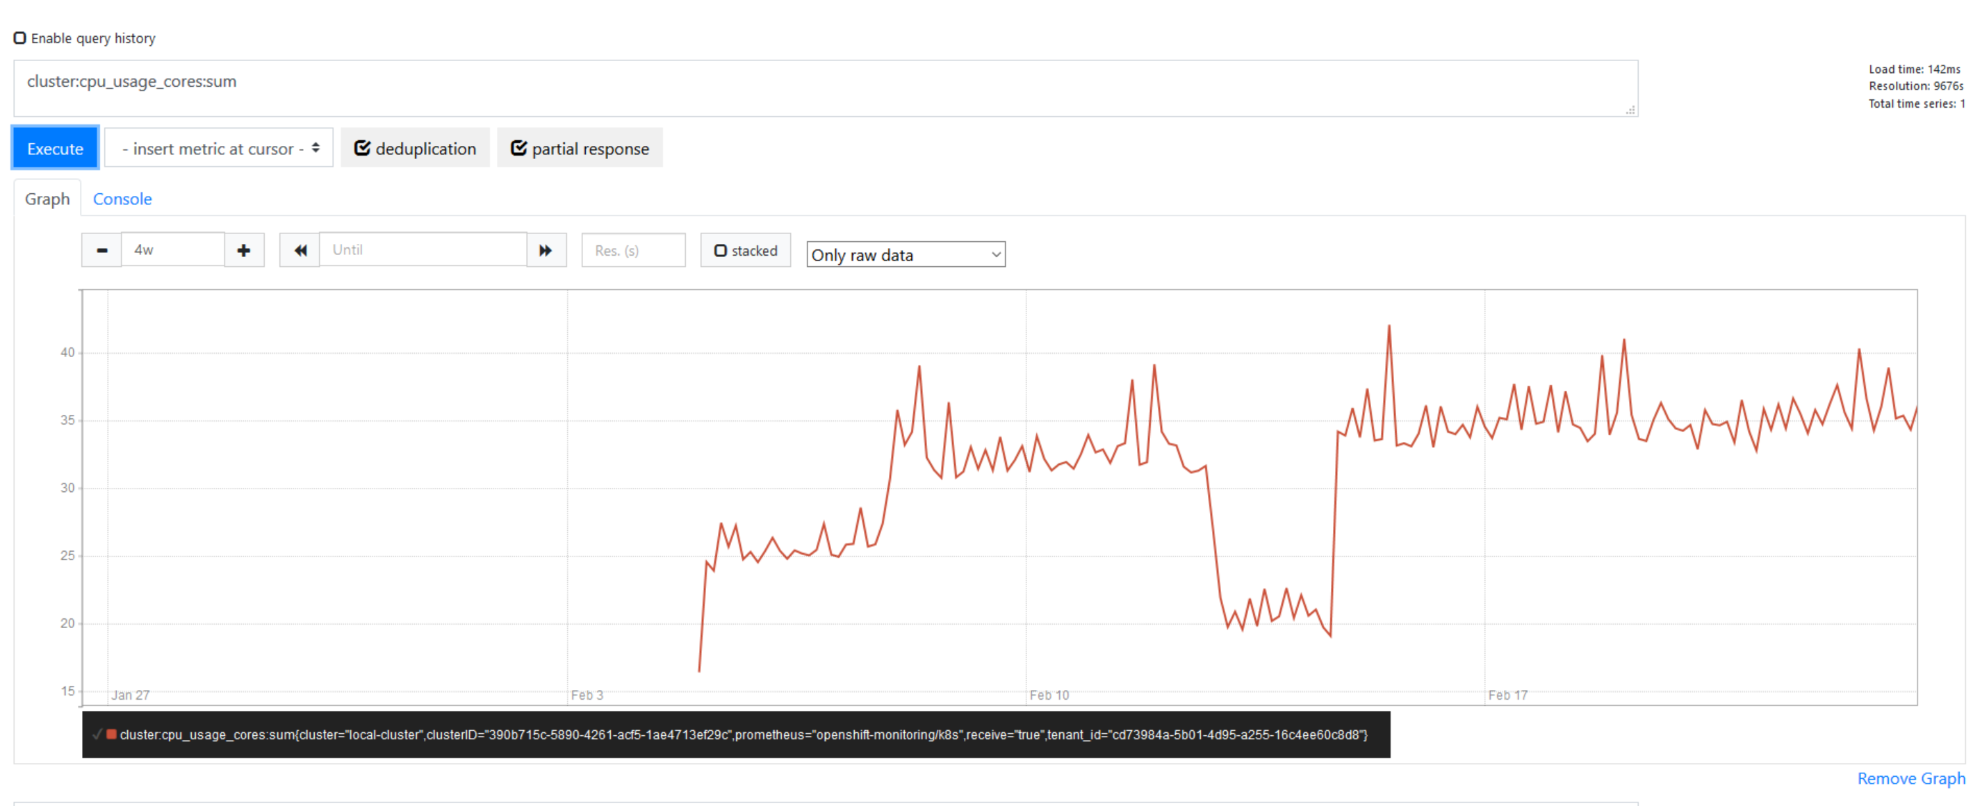Open the Only raw data dropdown

point(906,254)
